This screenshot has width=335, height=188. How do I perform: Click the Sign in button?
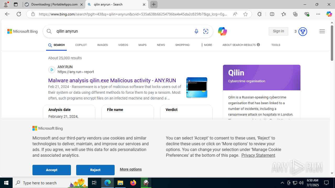278,31
